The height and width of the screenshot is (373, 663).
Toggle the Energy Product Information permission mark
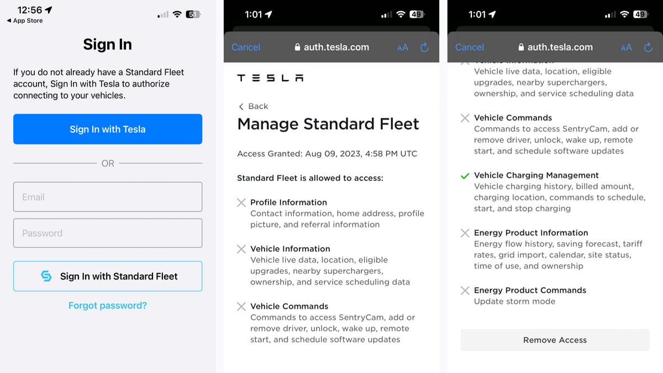pos(465,233)
